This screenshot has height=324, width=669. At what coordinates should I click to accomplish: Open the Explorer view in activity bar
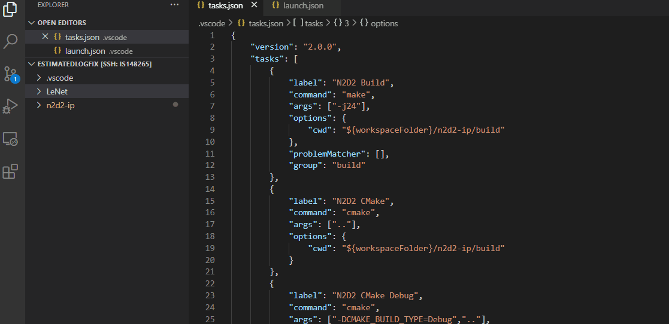[10, 10]
